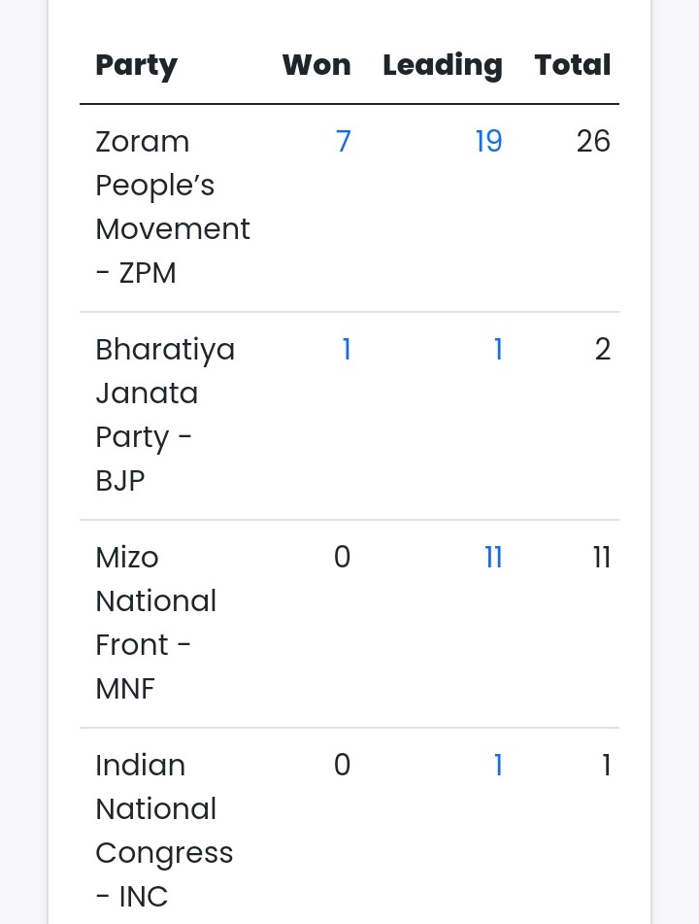Select Zoram People's Movement party name

[172, 207]
